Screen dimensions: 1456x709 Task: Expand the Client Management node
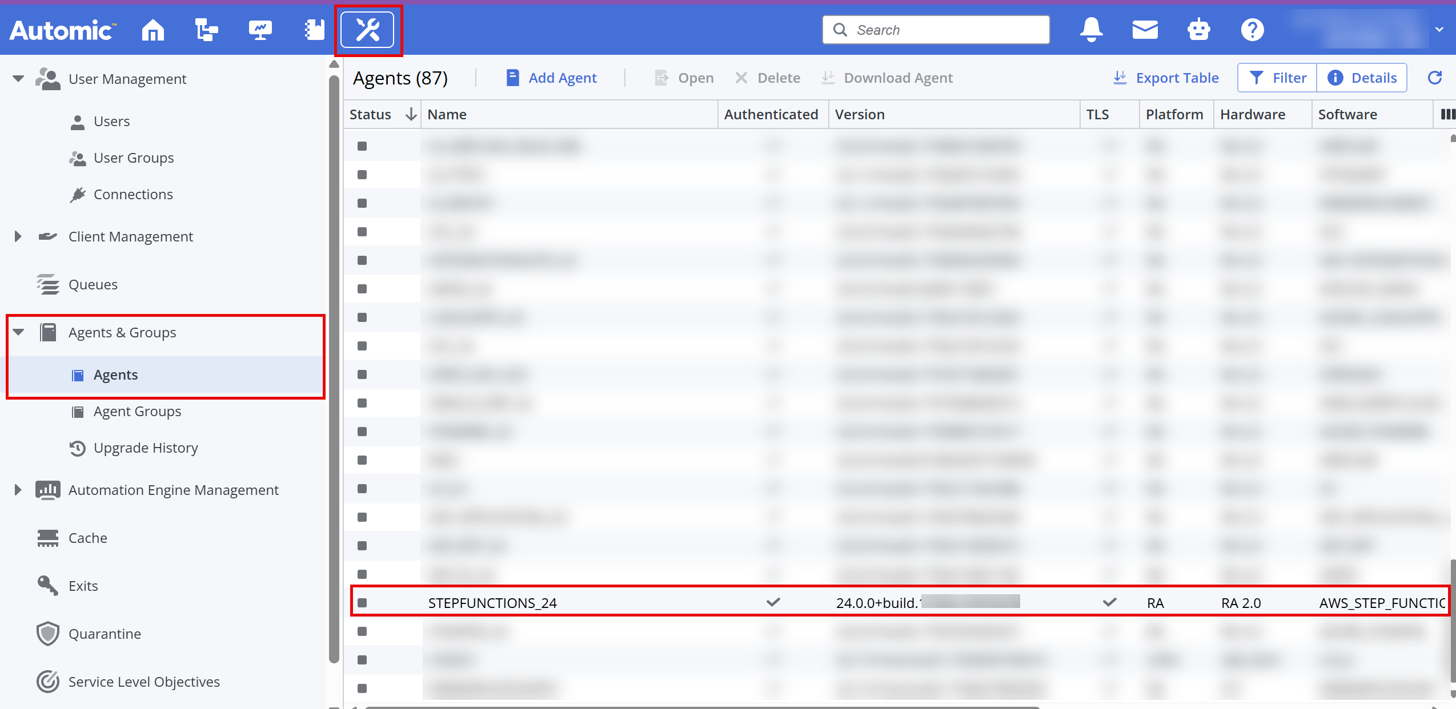point(18,236)
